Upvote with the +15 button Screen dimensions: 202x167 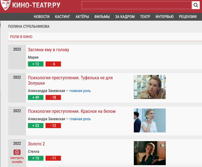(x=36, y=158)
